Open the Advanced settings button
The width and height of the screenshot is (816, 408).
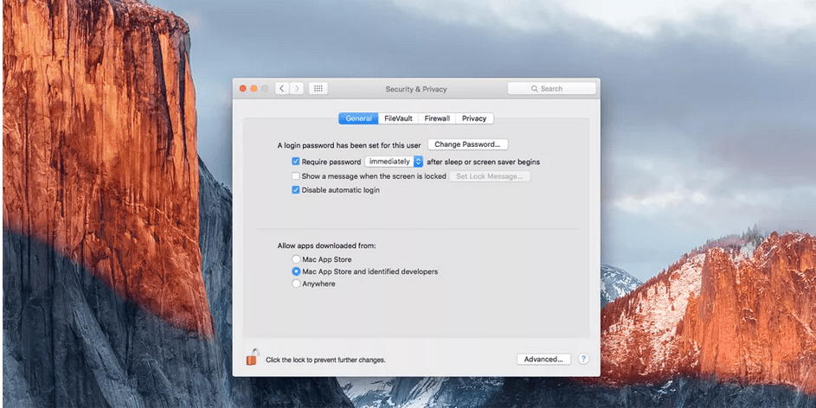(543, 359)
